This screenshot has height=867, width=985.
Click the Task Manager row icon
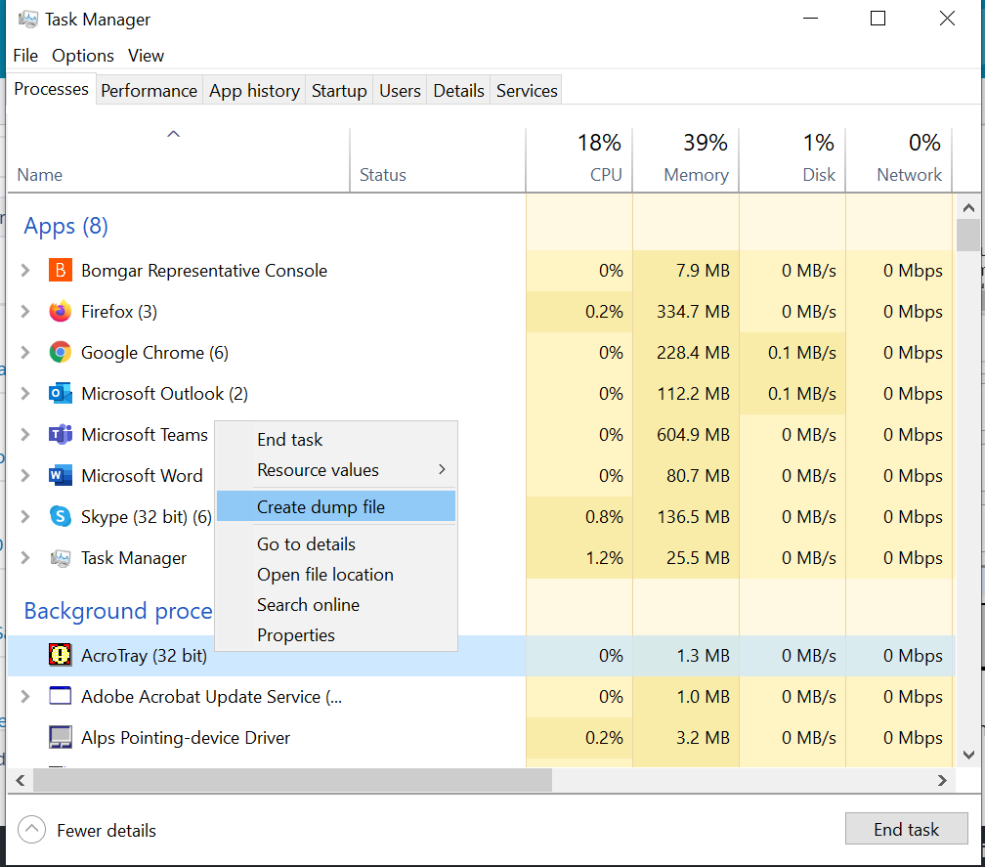coord(61,558)
